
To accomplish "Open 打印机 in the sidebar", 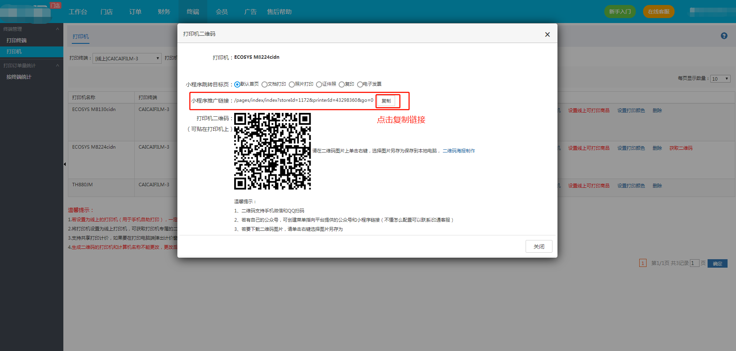I will pos(31,52).
